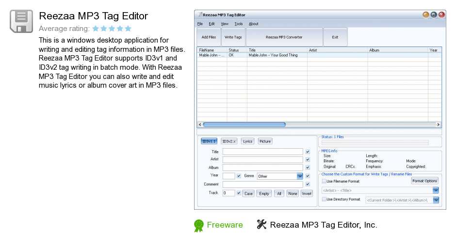Screen dimensions: 456x247
Task: Click into the Title input field
Action: coord(262,152)
